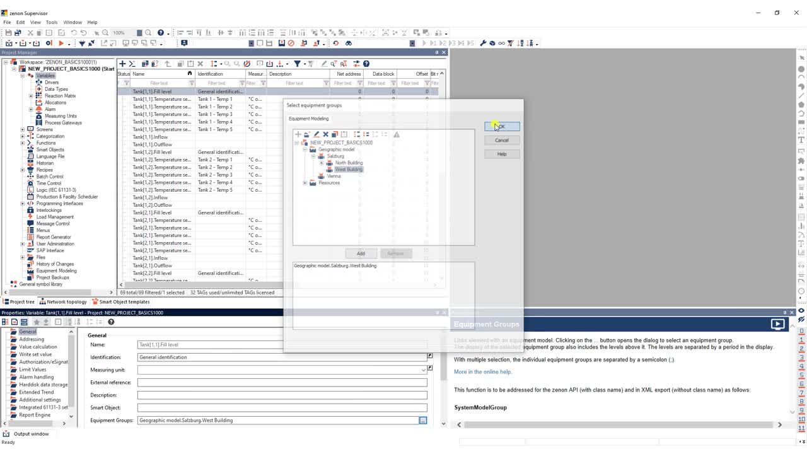Open Equipment Groups browse button

pos(423,421)
